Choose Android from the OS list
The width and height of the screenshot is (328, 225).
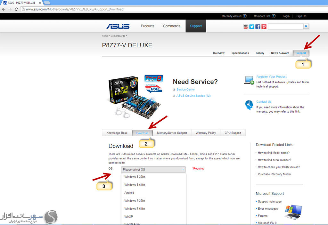(x=129, y=193)
